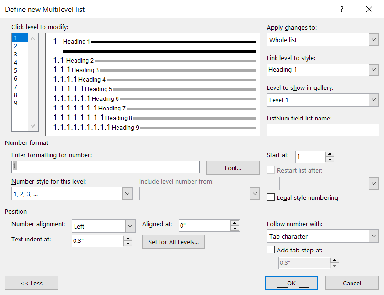This screenshot has width=384, height=295.
Task: Select level 6 in level list
Action: tap(20, 79)
